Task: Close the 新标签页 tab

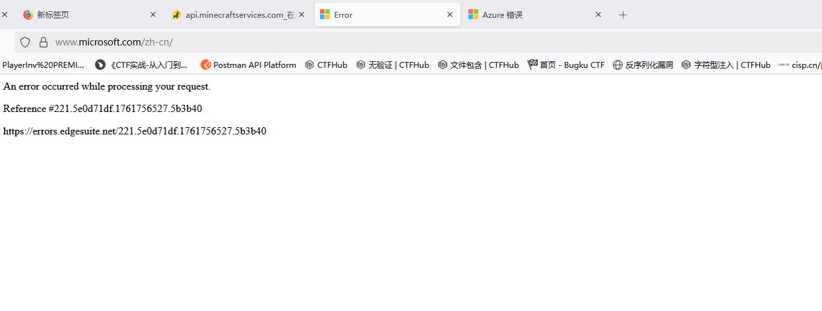Action: tap(153, 14)
